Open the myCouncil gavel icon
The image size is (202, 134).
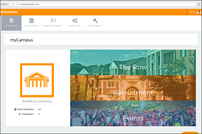click(95, 21)
